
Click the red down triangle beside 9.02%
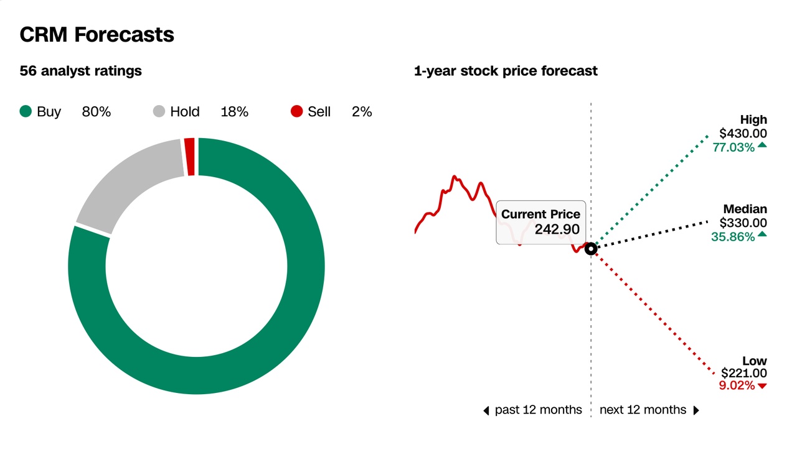pyautogui.click(x=762, y=386)
